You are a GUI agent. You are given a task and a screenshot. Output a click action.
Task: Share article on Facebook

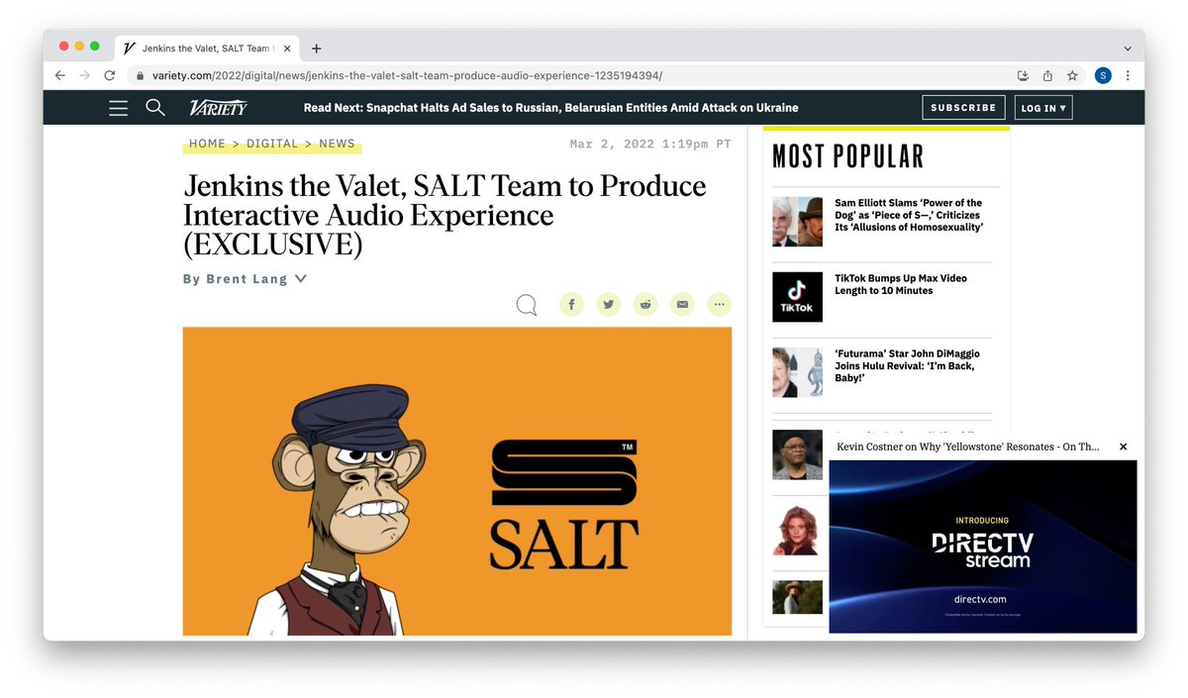pyautogui.click(x=571, y=304)
